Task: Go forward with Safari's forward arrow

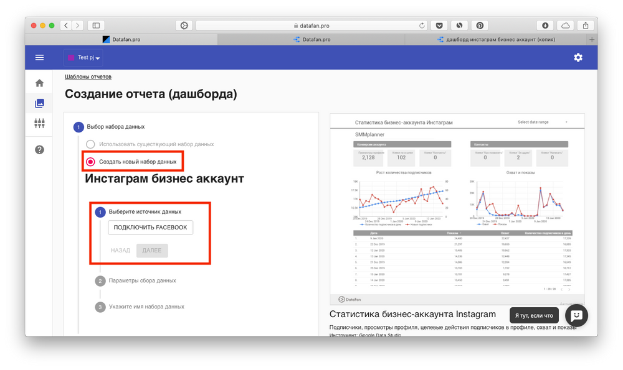Action: 78,25
